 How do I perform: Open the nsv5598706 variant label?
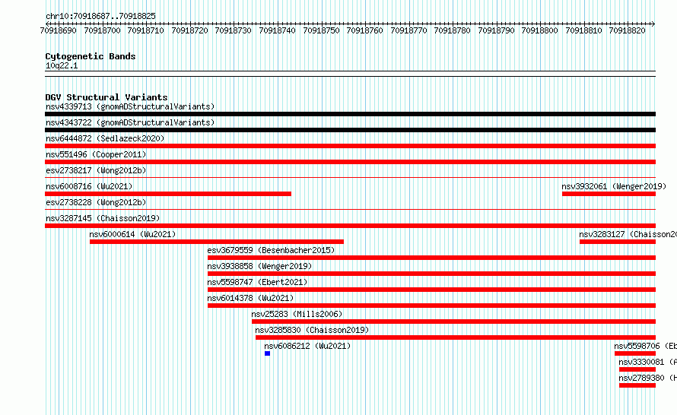[646, 346]
